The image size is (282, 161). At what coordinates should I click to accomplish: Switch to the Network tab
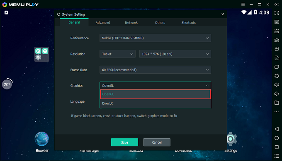click(131, 23)
